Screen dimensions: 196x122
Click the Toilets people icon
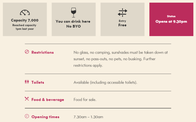(27, 82)
